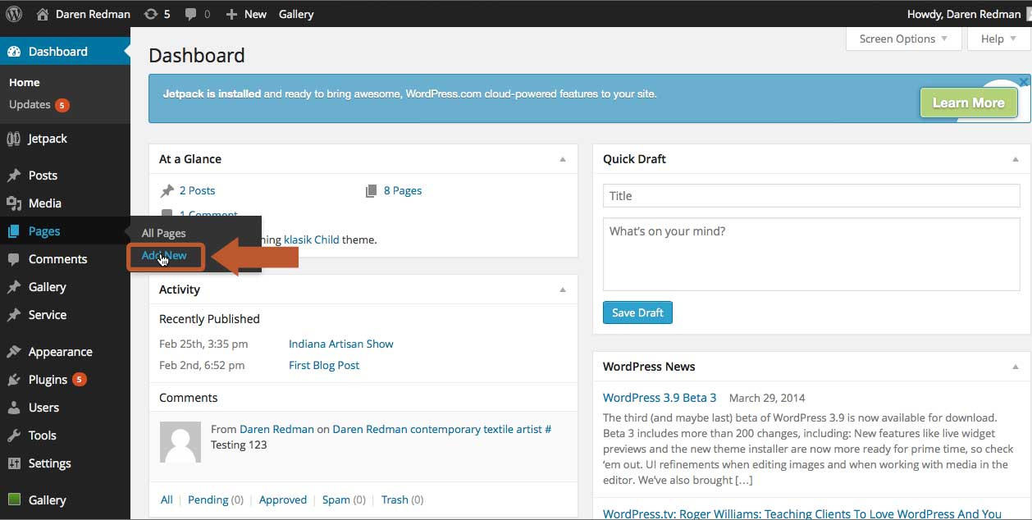Viewport: 1032px width, 520px height.
Task: Click Gallery in the top admin bar
Action: pos(296,14)
